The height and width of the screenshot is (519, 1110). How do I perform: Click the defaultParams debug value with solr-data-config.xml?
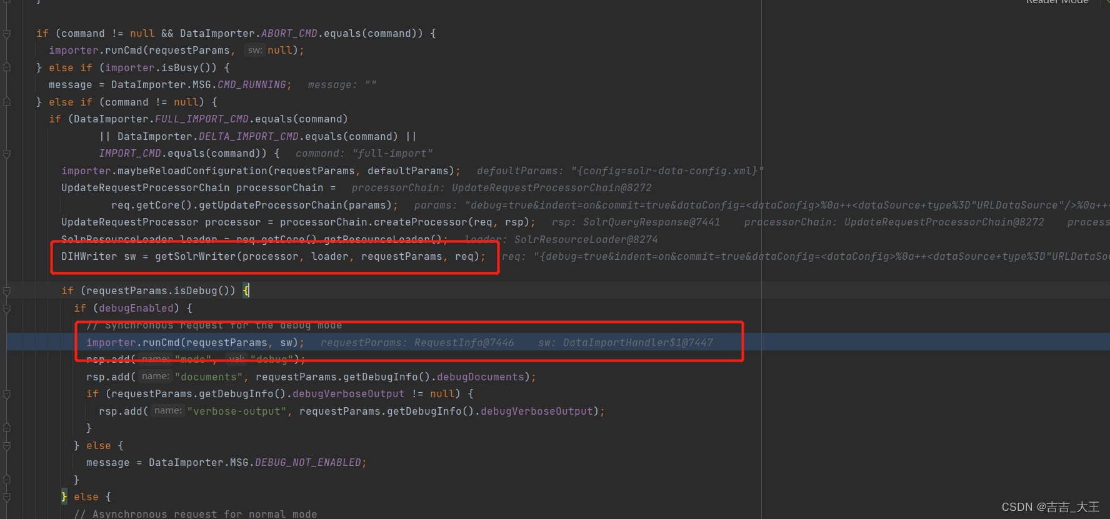(620, 171)
